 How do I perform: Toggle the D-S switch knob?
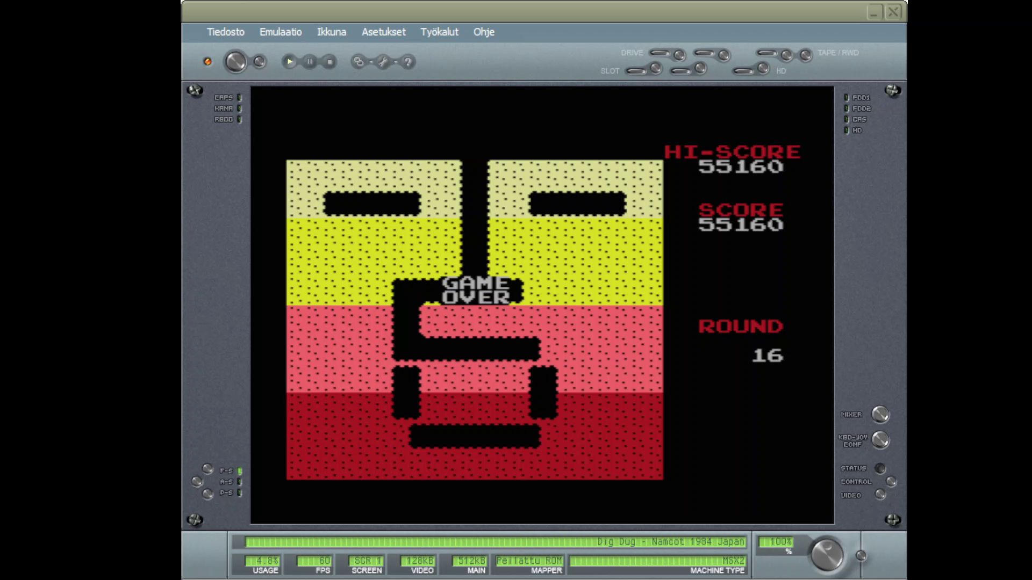[x=207, y=494]
